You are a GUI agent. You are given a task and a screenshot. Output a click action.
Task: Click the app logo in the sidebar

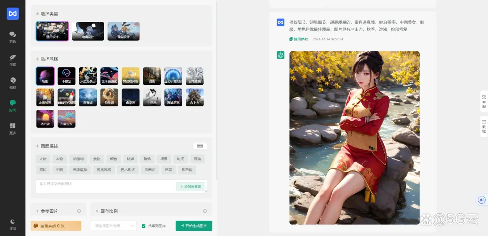[12, 14]
